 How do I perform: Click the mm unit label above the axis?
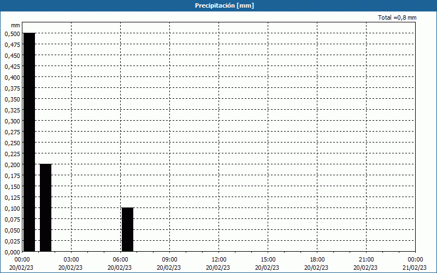[15, 25]
